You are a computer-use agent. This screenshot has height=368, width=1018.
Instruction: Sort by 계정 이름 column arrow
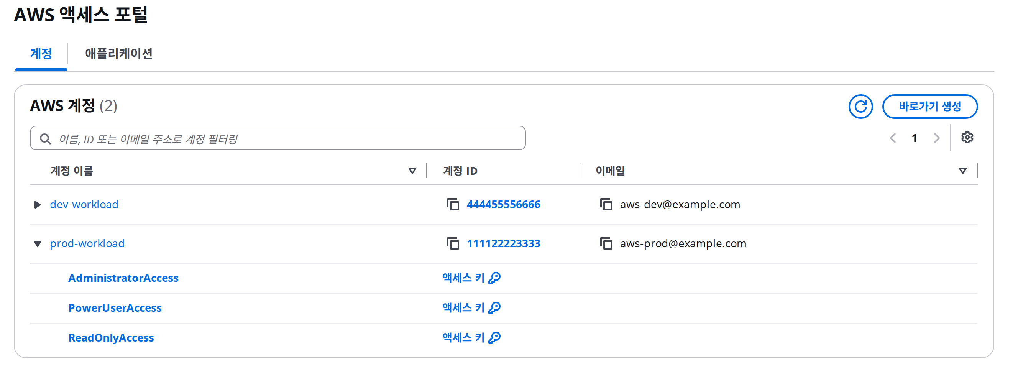coord(412,171)
